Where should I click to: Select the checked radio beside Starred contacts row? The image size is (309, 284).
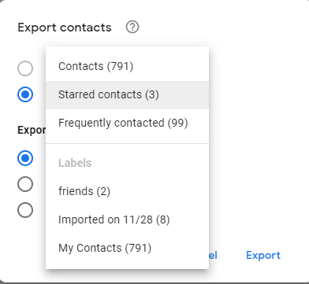(25, 94)
